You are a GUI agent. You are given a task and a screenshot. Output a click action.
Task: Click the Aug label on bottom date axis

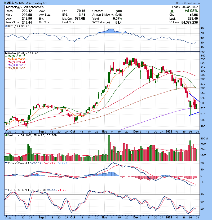[x=8, y=217]
